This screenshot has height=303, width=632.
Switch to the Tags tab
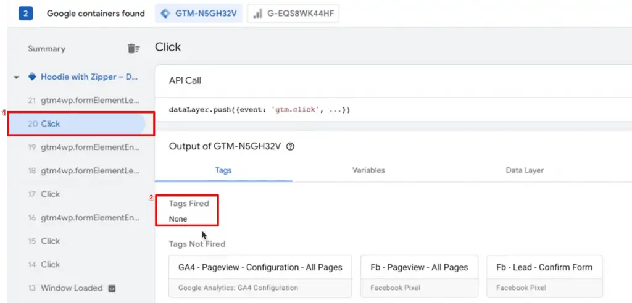pyautogui.click(x=223, y=170)
